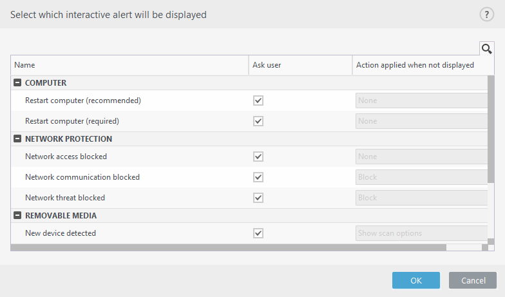Disable Ask user for Network threat blocked
Viewport: 505px width, 297px height.
click(258, 198)
